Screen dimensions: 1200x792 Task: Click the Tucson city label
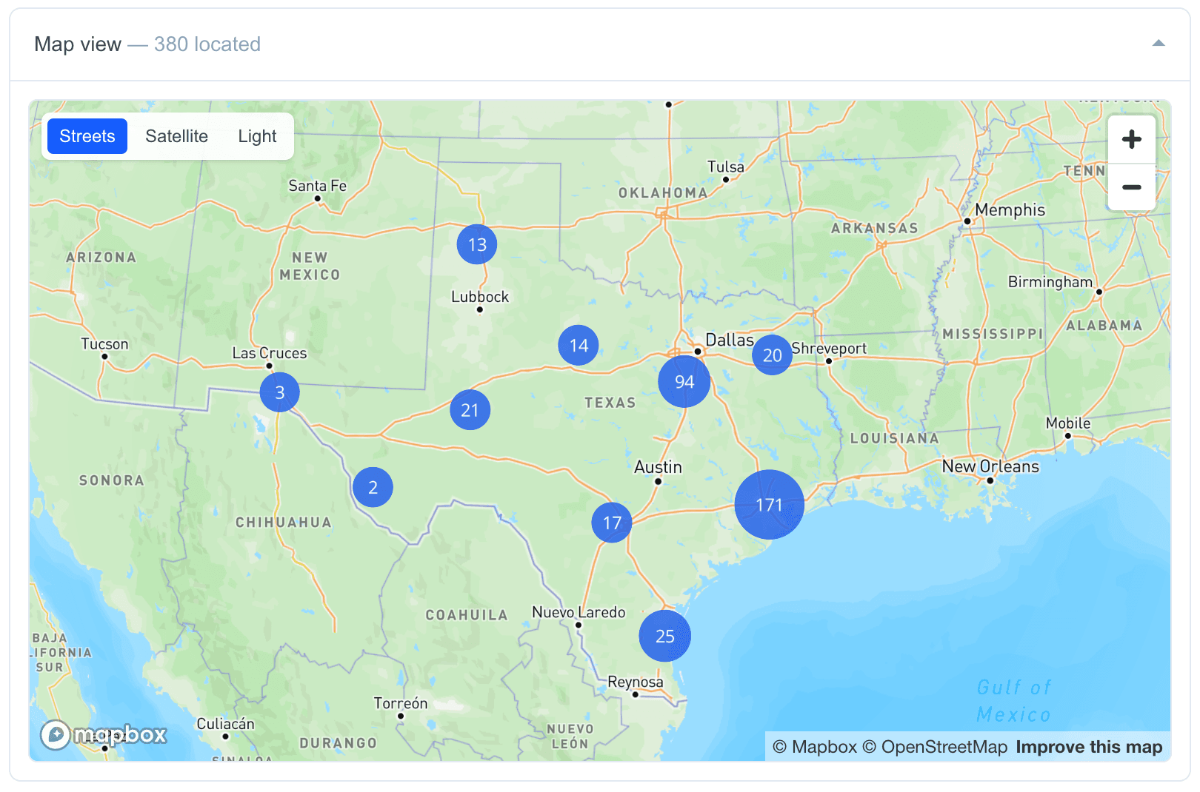click(x=104, y=344)
